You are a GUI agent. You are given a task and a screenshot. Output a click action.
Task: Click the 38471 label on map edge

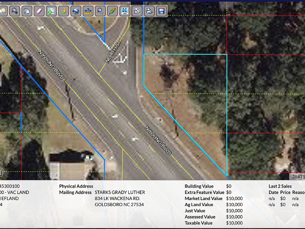tap(298, 177)
